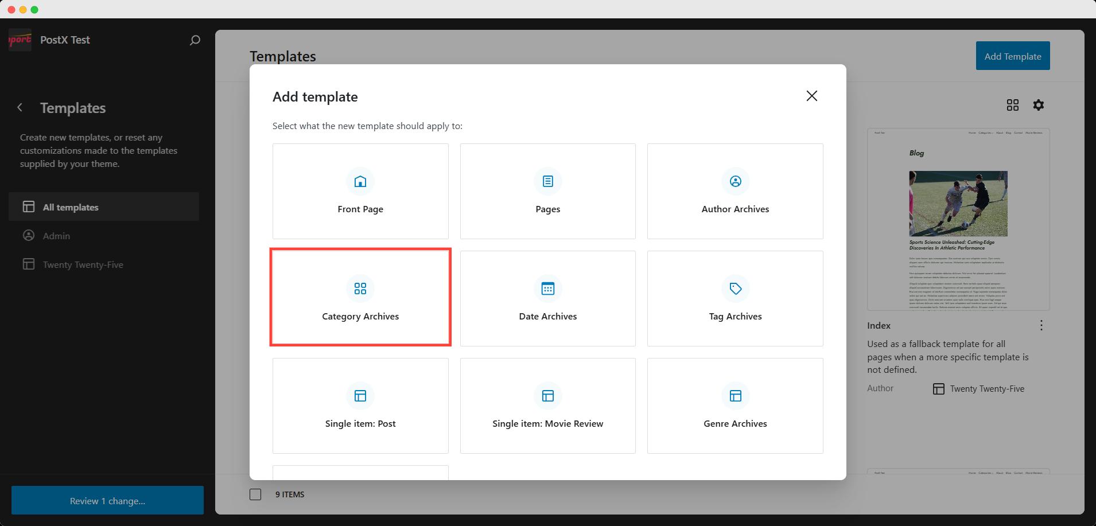Click the Index template title

pos(879,325)
